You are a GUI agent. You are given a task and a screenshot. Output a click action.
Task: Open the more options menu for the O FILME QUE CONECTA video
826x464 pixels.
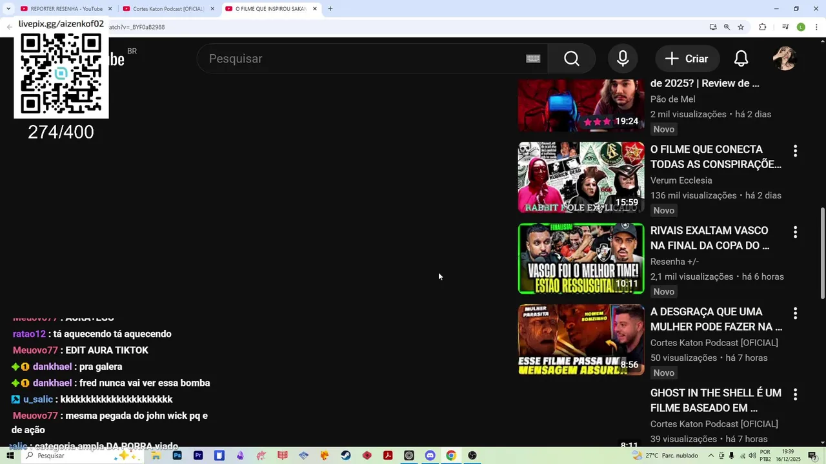795,151
